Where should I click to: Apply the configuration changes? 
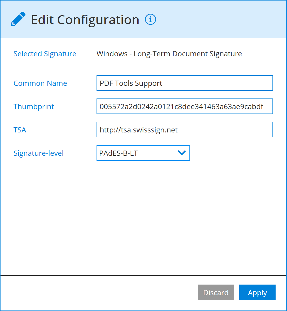coord(257,292)
